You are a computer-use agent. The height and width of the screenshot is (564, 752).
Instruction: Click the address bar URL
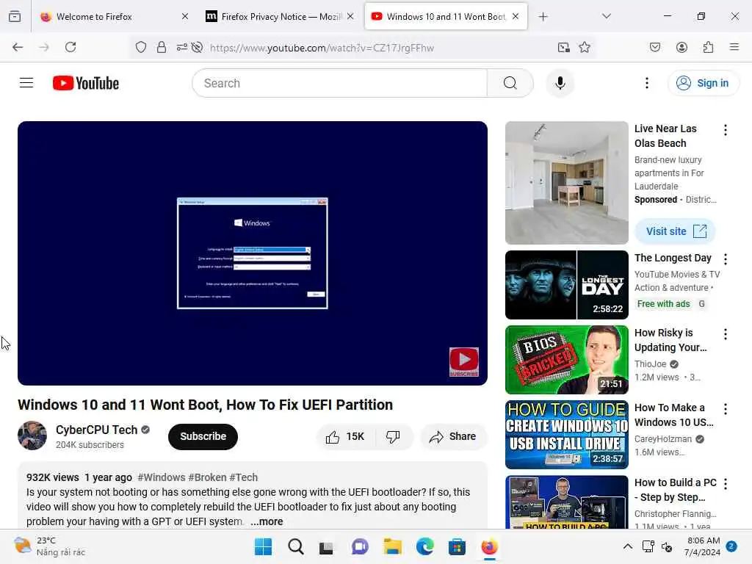(322, 48)
